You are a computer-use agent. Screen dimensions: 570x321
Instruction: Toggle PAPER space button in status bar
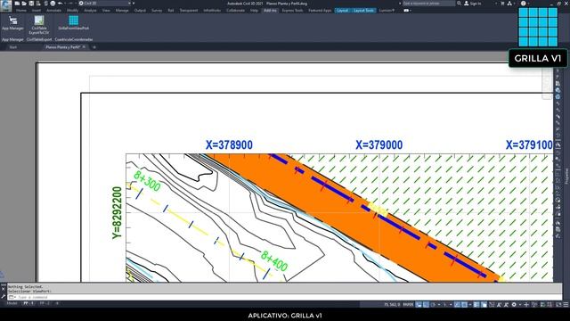(408, 305)
